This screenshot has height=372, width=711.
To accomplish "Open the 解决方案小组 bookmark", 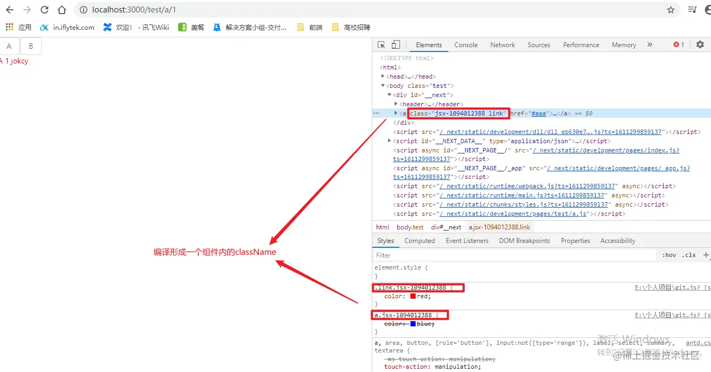I will click(250, 27).
